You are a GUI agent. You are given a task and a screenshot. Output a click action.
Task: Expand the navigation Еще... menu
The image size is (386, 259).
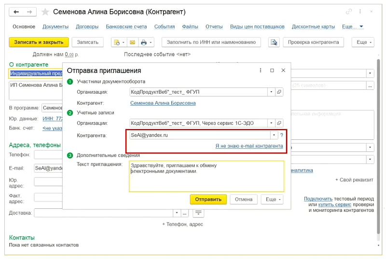352,27
